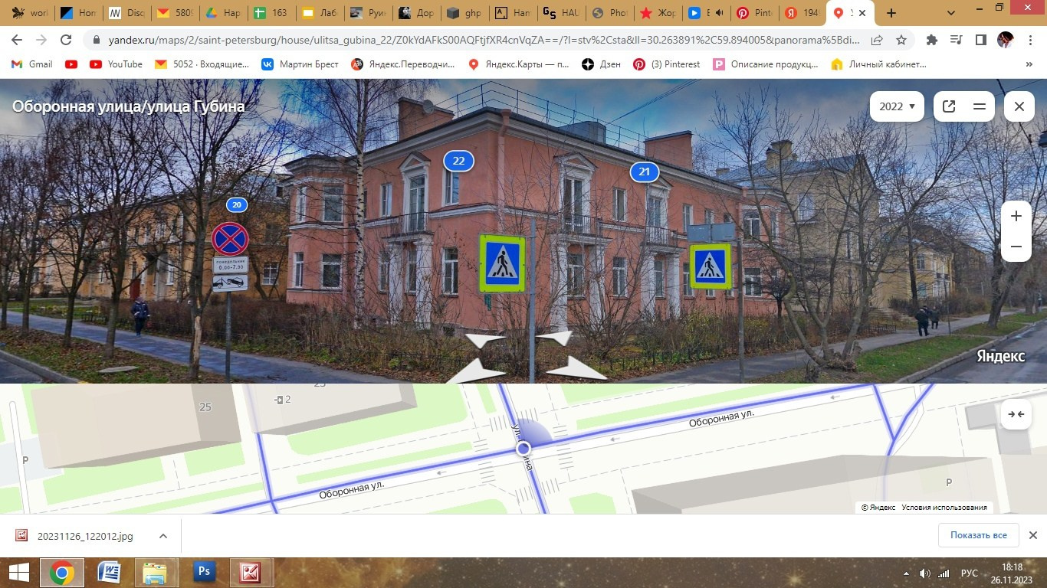
Task: Select house marker 22 on building
Action: pos(458,161)
